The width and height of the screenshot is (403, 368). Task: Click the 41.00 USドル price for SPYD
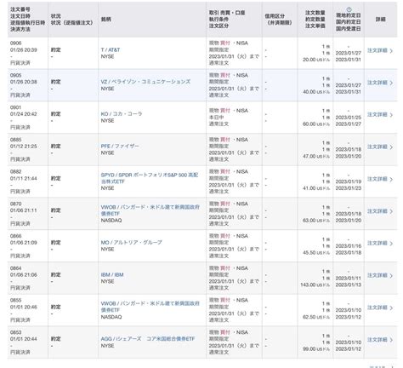(316, 188)
